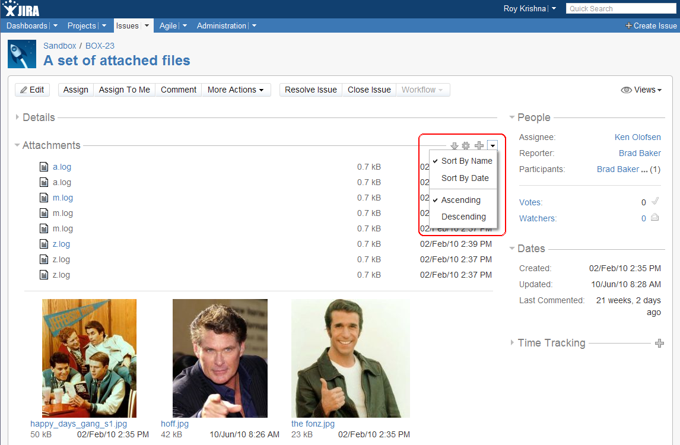Open the issue title A set of attached files
This screenshot has height=445, width=680.
click(x=117, y=61)
